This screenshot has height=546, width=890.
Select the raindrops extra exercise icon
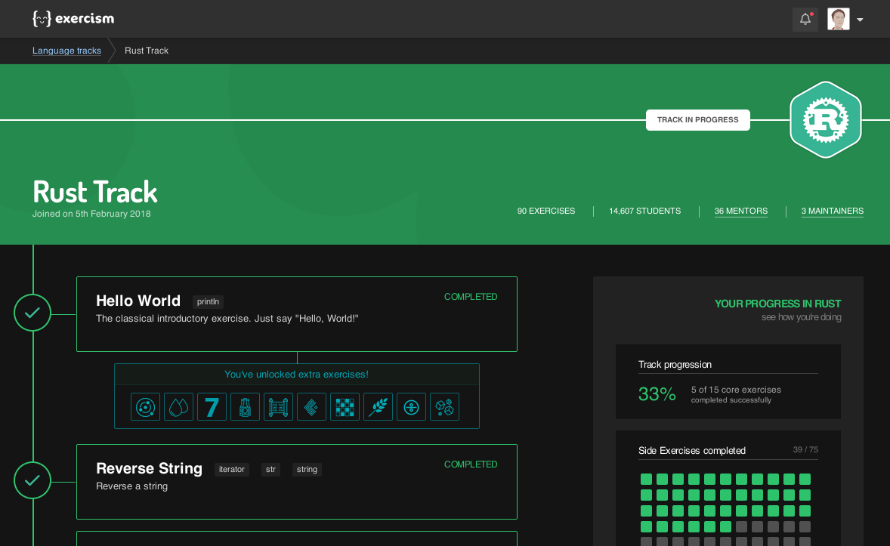pos(179,407)
